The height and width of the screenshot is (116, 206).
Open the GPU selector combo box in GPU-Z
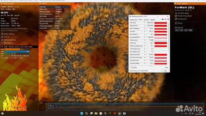tap(140, 71)
